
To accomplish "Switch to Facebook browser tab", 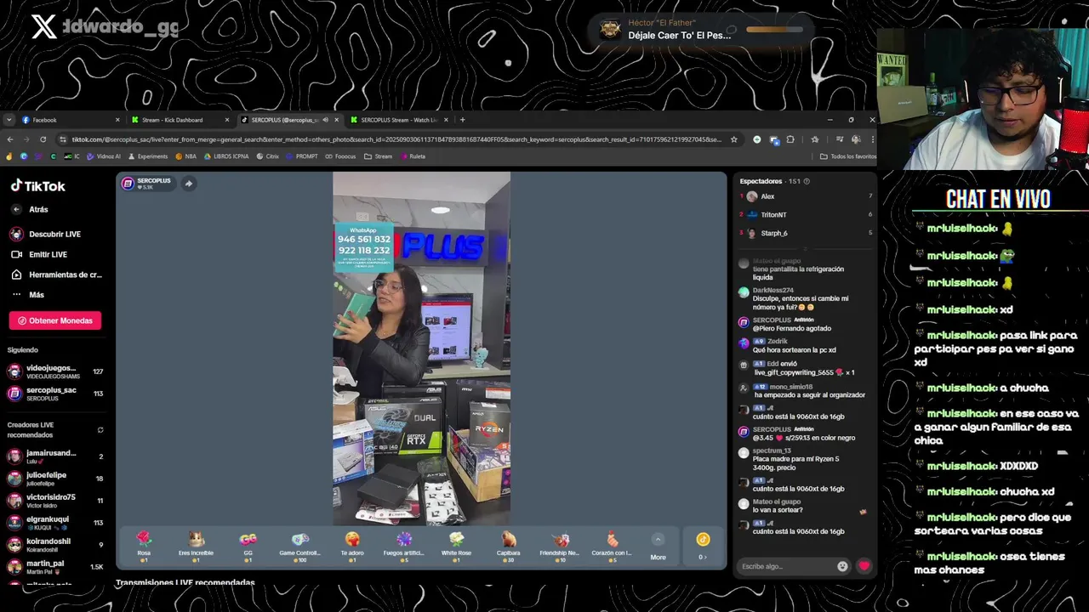I will (x=68, y=120).
